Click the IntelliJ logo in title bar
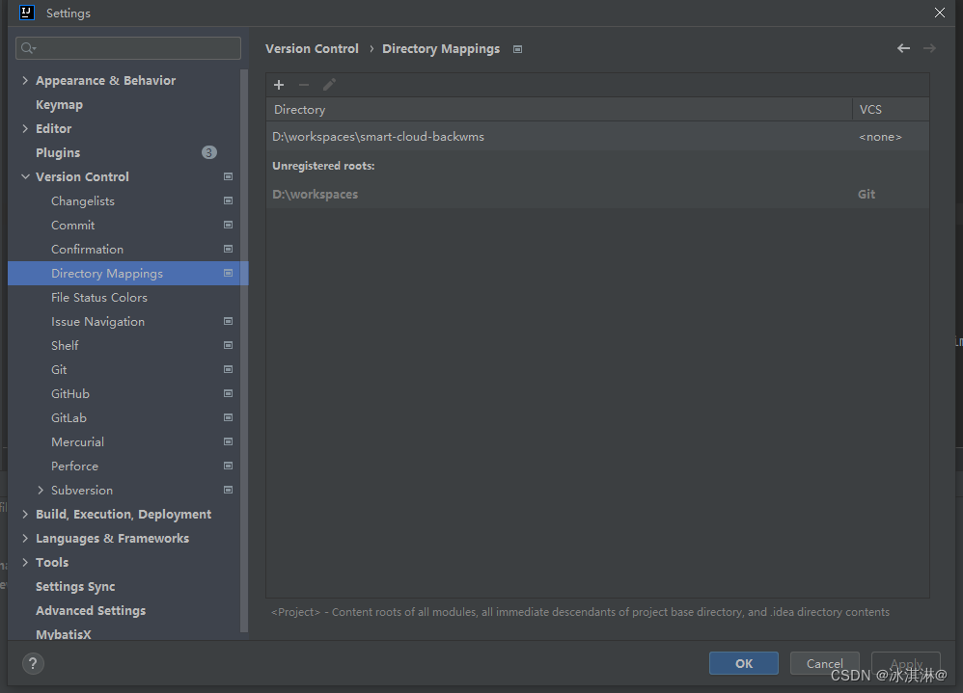963x693 pixels. point(27,13)
